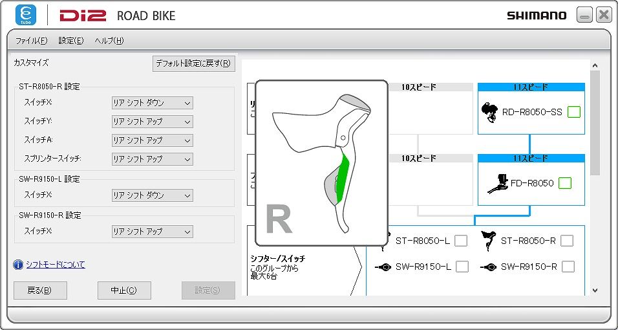Screen dimensions: 618x330
Task: Click the スプリンタースイッチ: label
Action: 53,159
